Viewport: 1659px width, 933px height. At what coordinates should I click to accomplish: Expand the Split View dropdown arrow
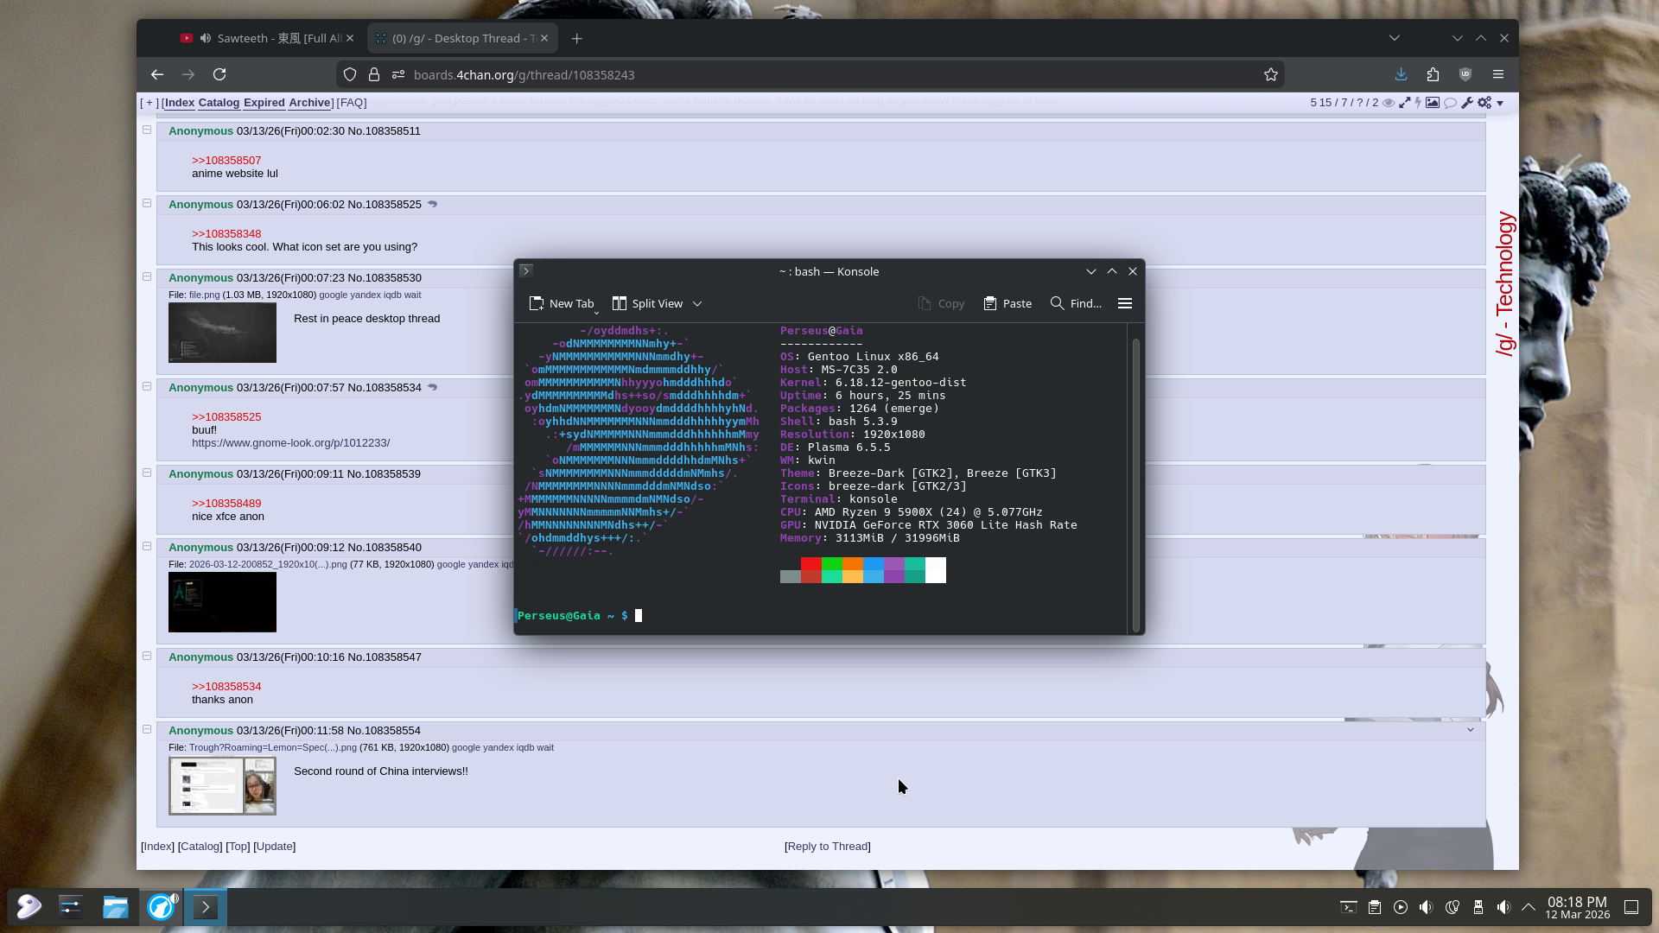pyautogui.click(x=697, y=304)
